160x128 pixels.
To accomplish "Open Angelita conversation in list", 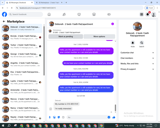I will (x=21, y=64).
